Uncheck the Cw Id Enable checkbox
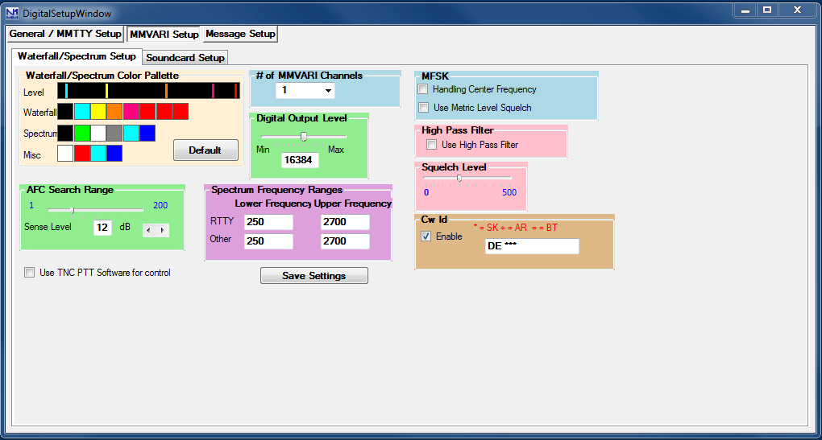 tap(426, 236)
